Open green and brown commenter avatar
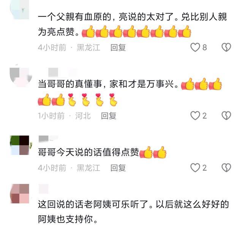Image resolution: width=243 pixels, height=226 pixels. (x=20, y=145)
